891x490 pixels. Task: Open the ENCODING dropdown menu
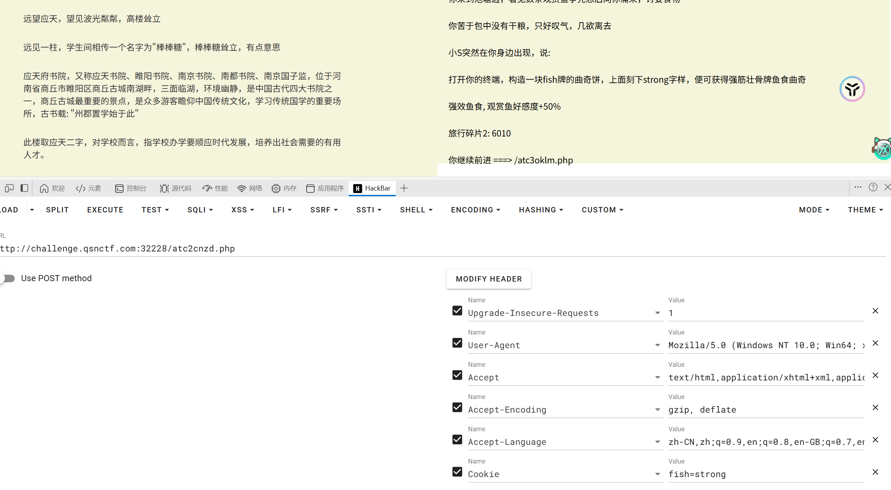(475, 210)
